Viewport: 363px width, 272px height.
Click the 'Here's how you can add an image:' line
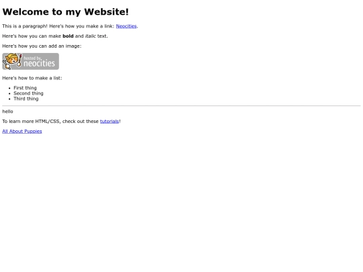pyautogui.click(x=42, y=46)
